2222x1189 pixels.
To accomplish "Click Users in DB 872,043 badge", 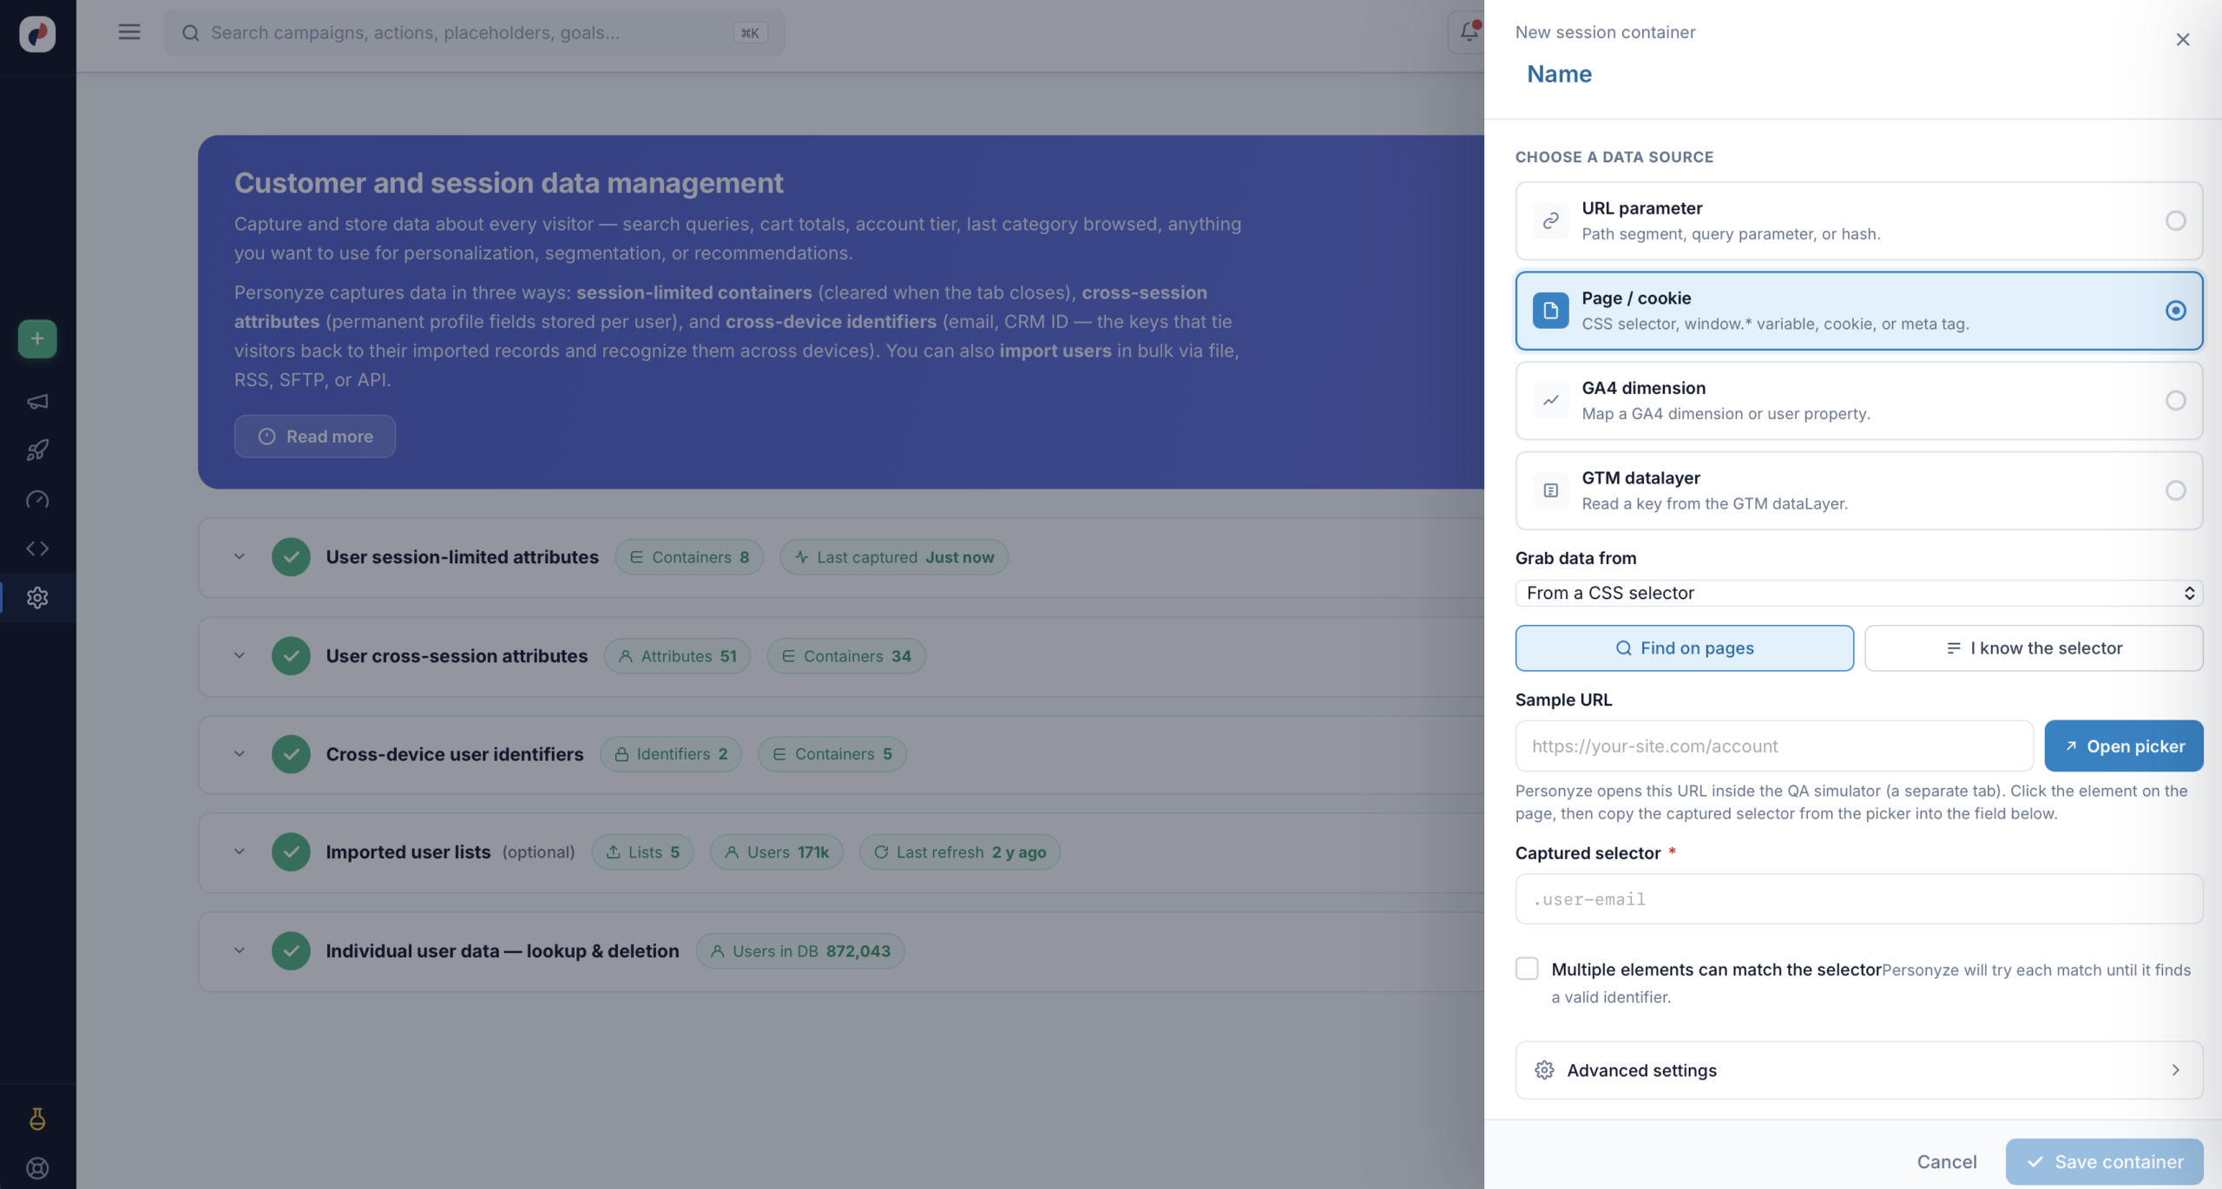I will [x=800, y=951].
